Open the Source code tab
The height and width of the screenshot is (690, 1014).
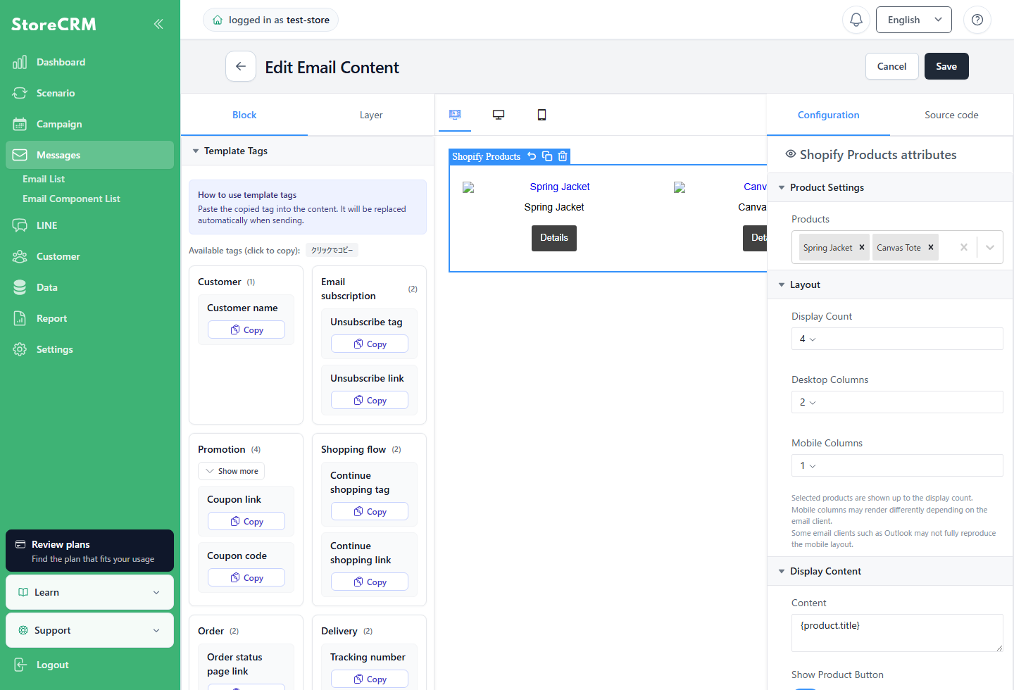[951, 115]
